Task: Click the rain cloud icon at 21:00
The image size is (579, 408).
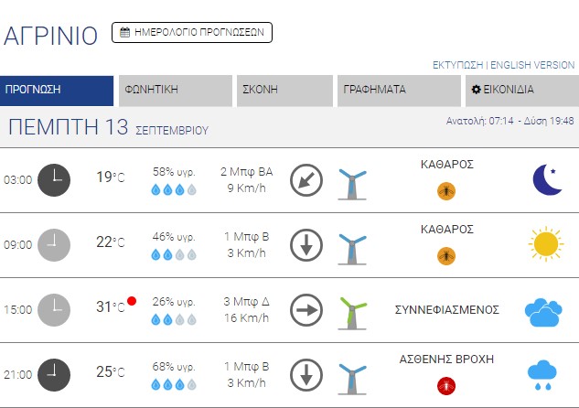Action: [541, 372]
